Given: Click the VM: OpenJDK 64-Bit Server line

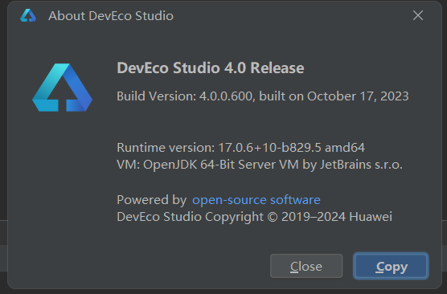Looking at the screenshot, I should [x=260, y=165].
